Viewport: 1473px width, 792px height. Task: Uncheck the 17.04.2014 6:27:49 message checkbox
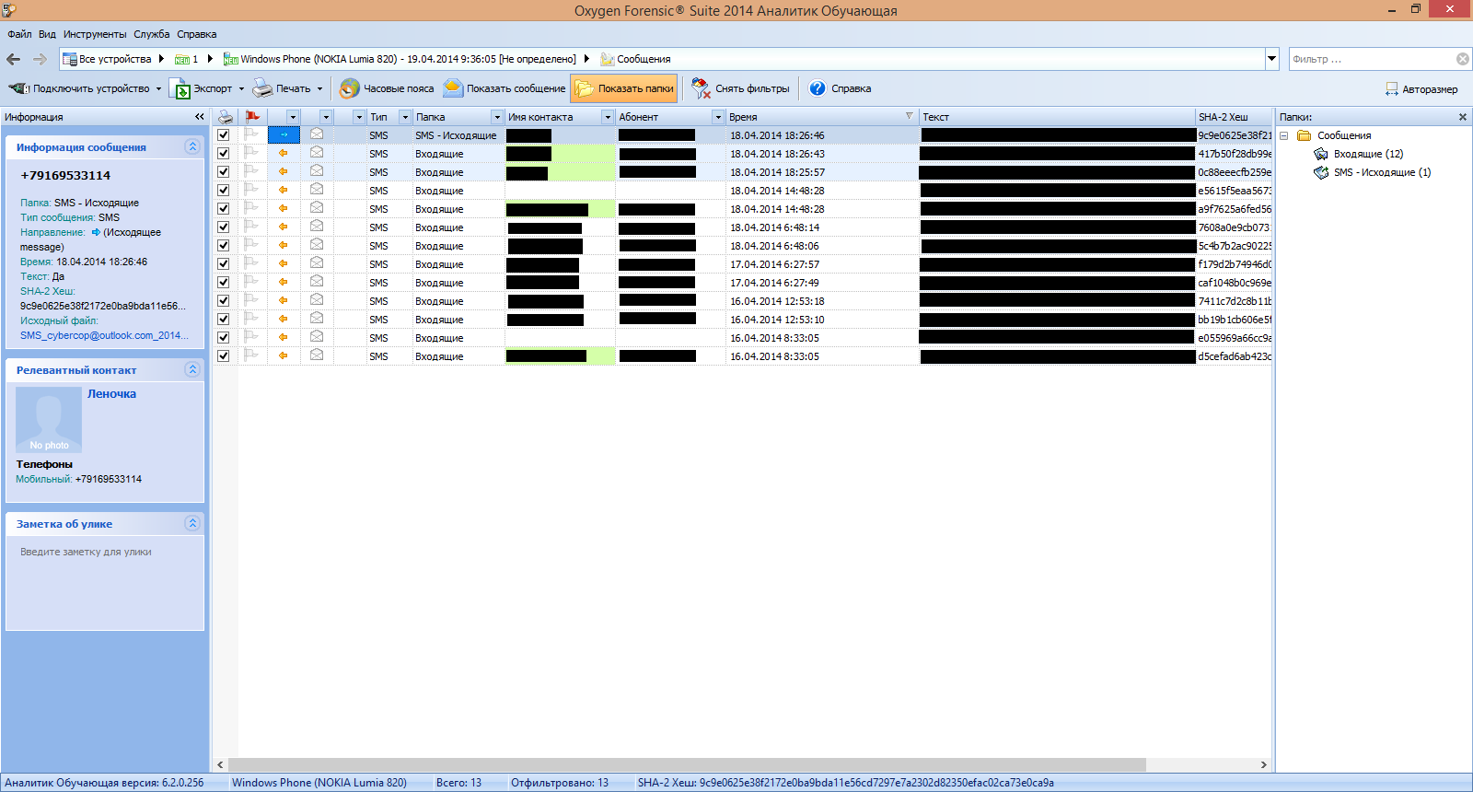pos(223,283)
